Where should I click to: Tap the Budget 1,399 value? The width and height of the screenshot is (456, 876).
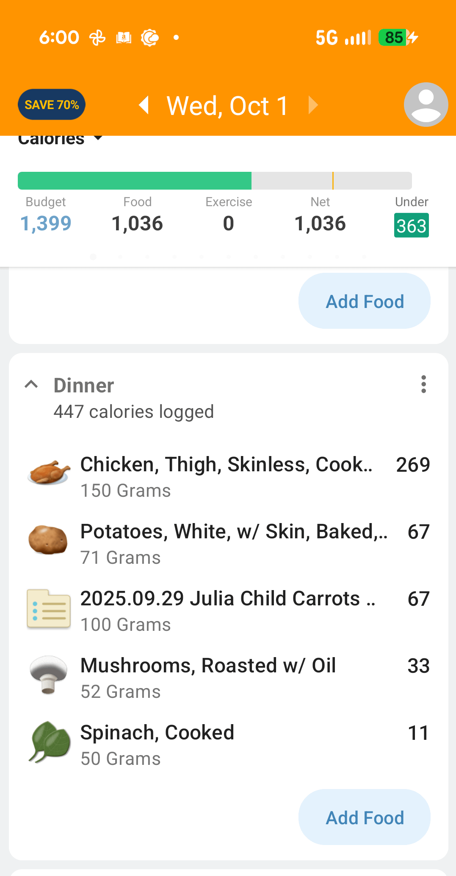click(46, 224)
